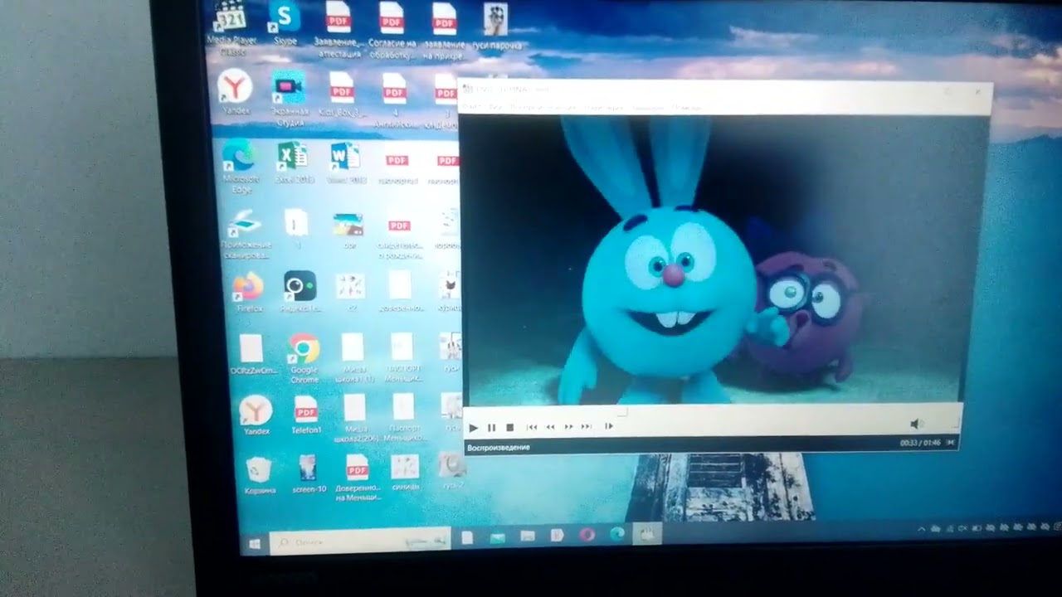This screenshot has width=1062, height=597.
Task: Select the OCRzZwOm file on the desktop
Action: coord(252,354)
